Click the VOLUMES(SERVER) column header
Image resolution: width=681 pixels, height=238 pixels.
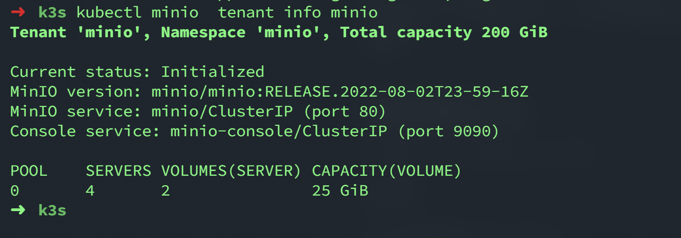point(231,171)
